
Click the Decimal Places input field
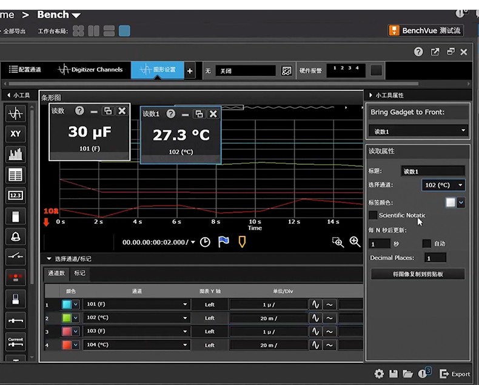click(435, 258)
